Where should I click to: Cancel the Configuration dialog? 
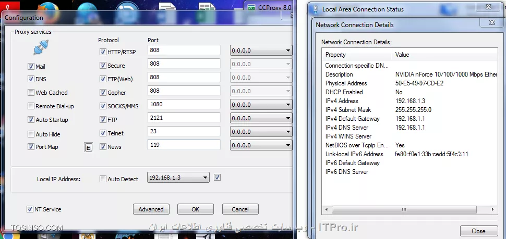[x=240, y=209]
